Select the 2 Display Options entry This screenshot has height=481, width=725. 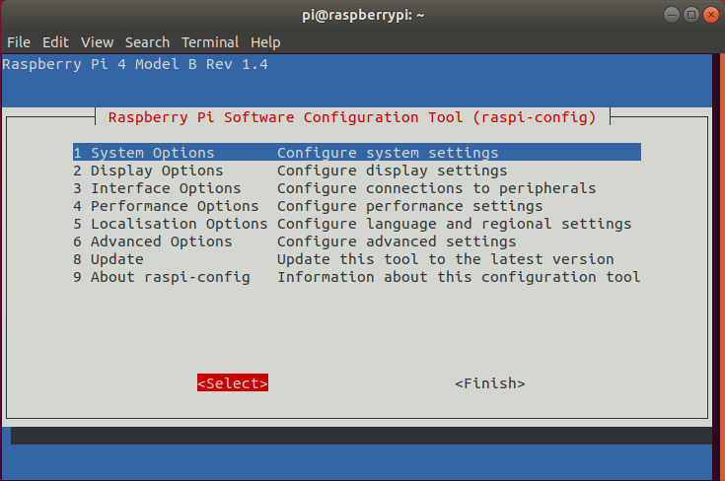356,171
